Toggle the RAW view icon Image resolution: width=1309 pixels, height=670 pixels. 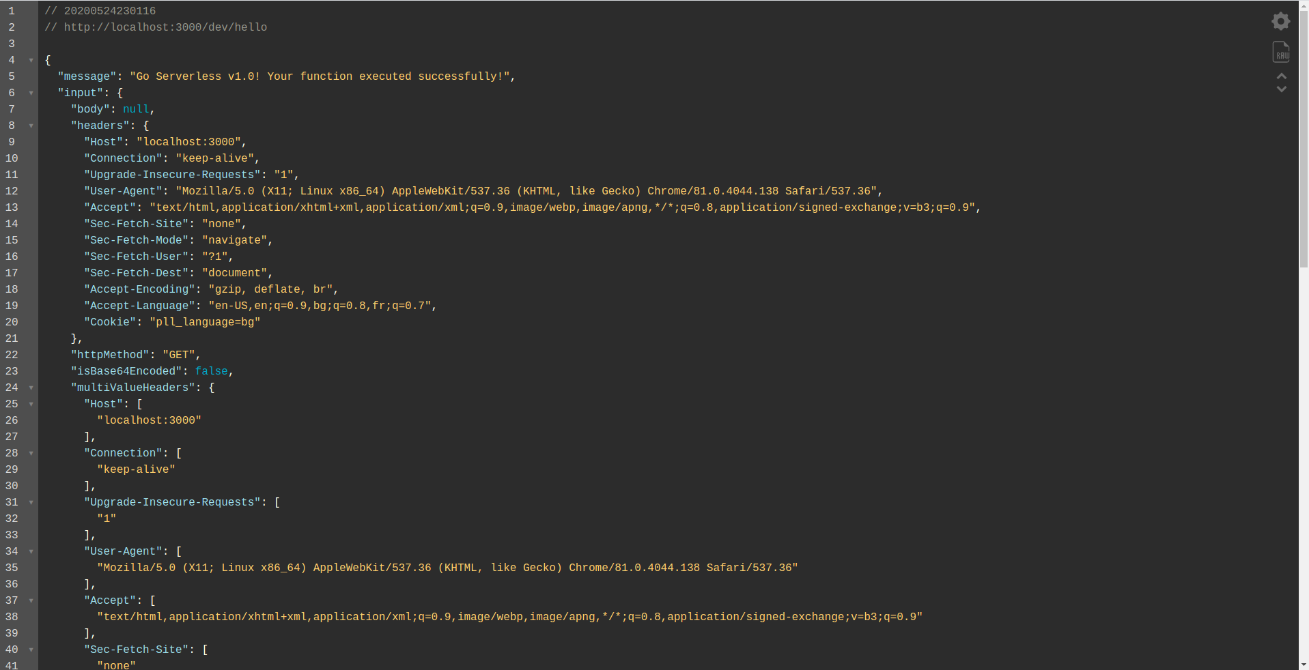tap(1281, 52)
